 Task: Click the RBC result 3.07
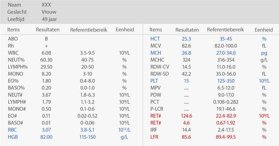[x=46, y=130]
